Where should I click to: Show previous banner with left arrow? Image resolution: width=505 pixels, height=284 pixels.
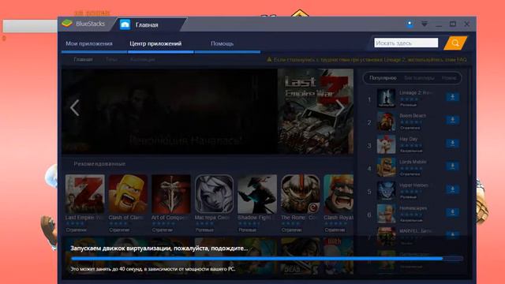click(75, 108)
